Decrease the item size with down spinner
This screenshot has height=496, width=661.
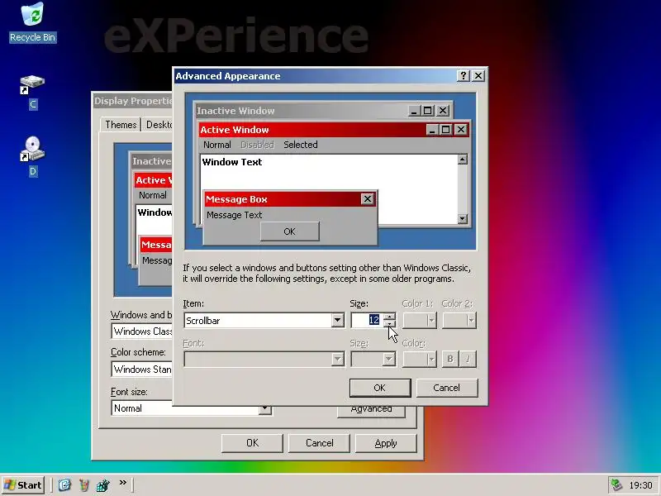tap(389, 324)
